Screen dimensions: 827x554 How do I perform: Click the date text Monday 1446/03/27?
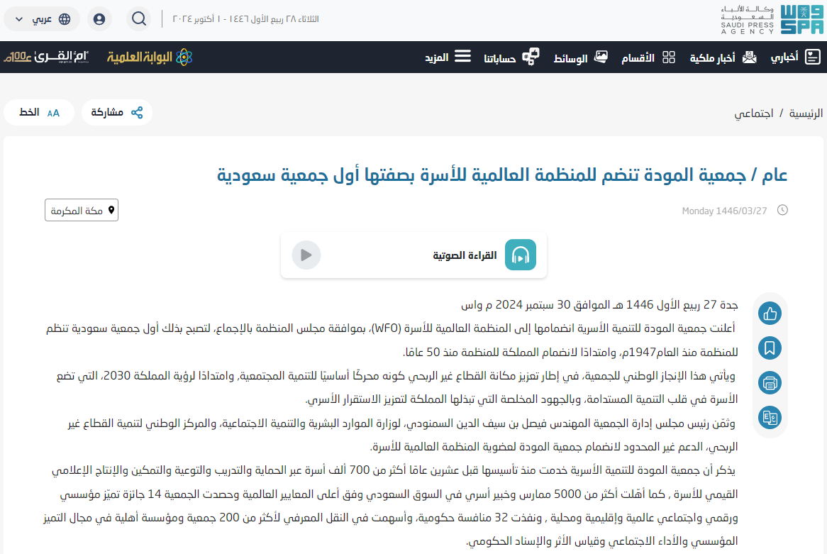click(724, 211)
